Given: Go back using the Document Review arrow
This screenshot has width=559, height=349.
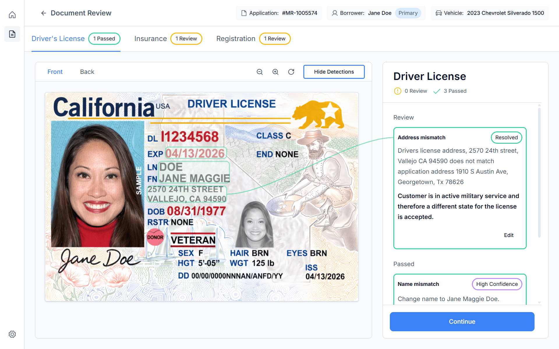Looking at the screenshot, I should point(44,13).
